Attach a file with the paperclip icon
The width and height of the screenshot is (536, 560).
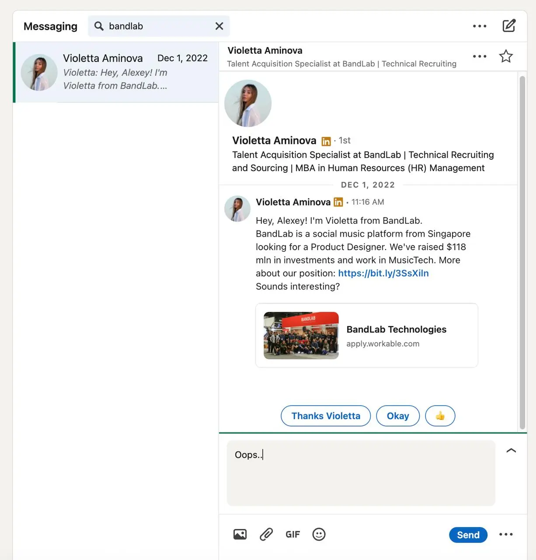pos(266,534)
